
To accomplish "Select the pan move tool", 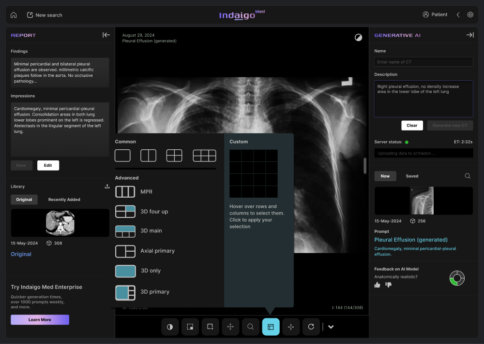I will (x=230, y=327).
